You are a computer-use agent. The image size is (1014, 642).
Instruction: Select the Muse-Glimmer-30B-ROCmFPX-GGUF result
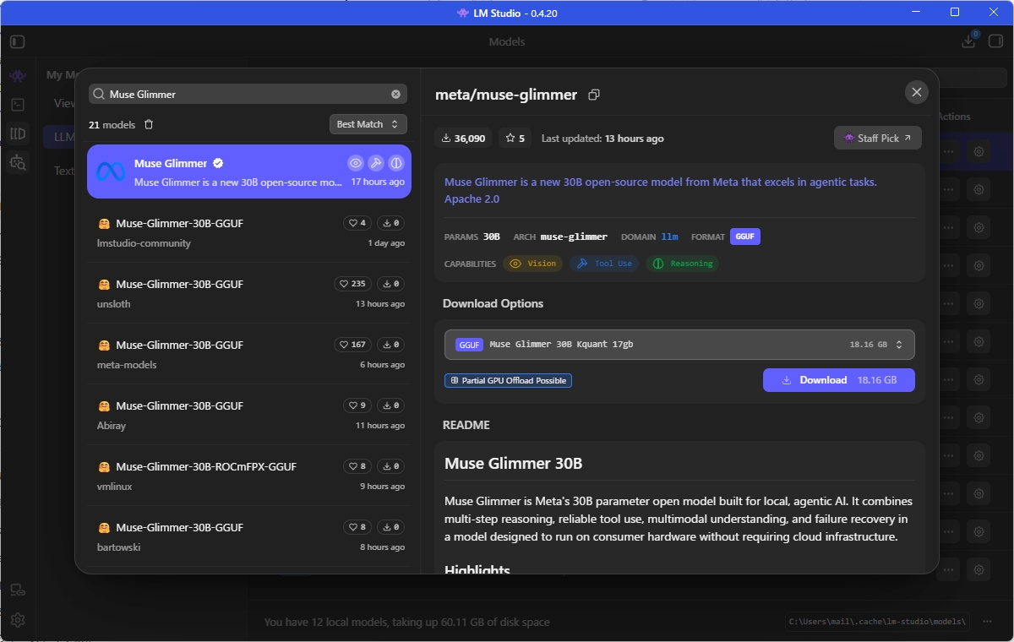click(x=249, y=476)
